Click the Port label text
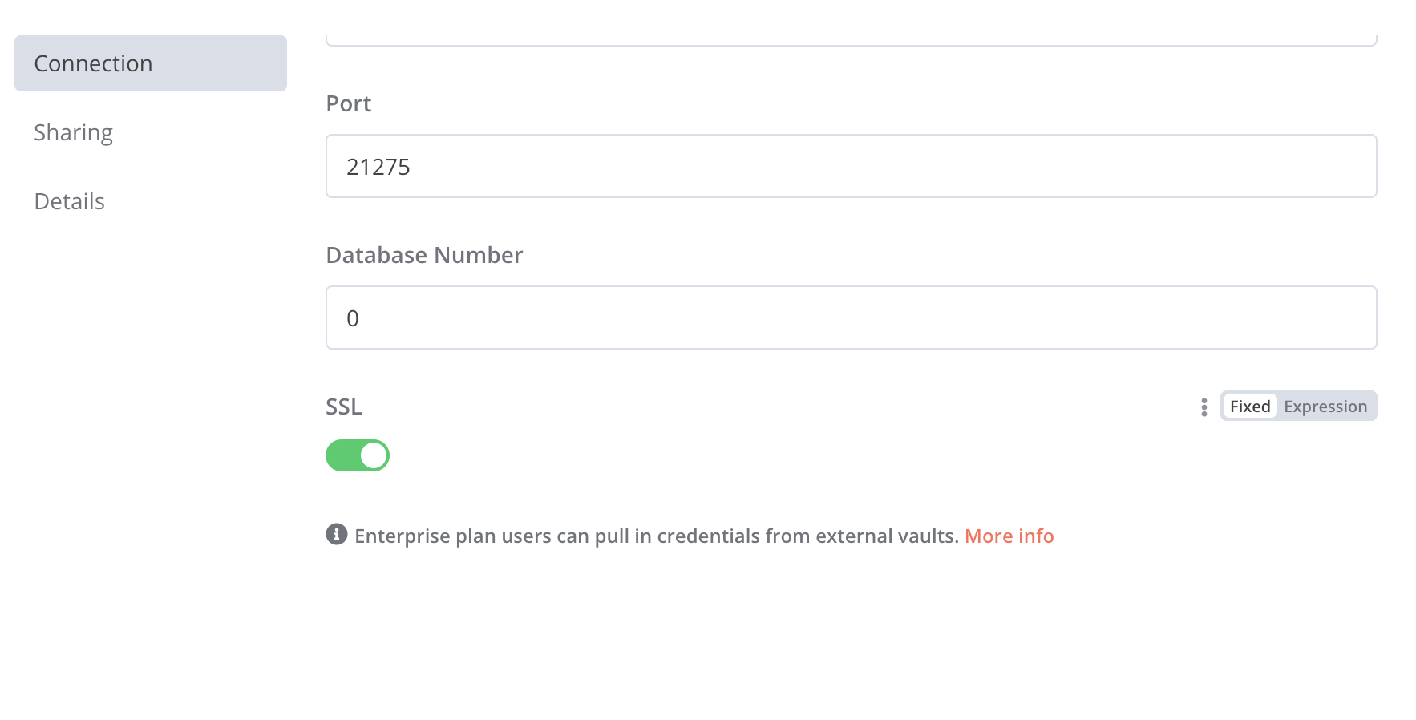The width and height of the screenshot is (1416, 720). [x=348, y=103]
